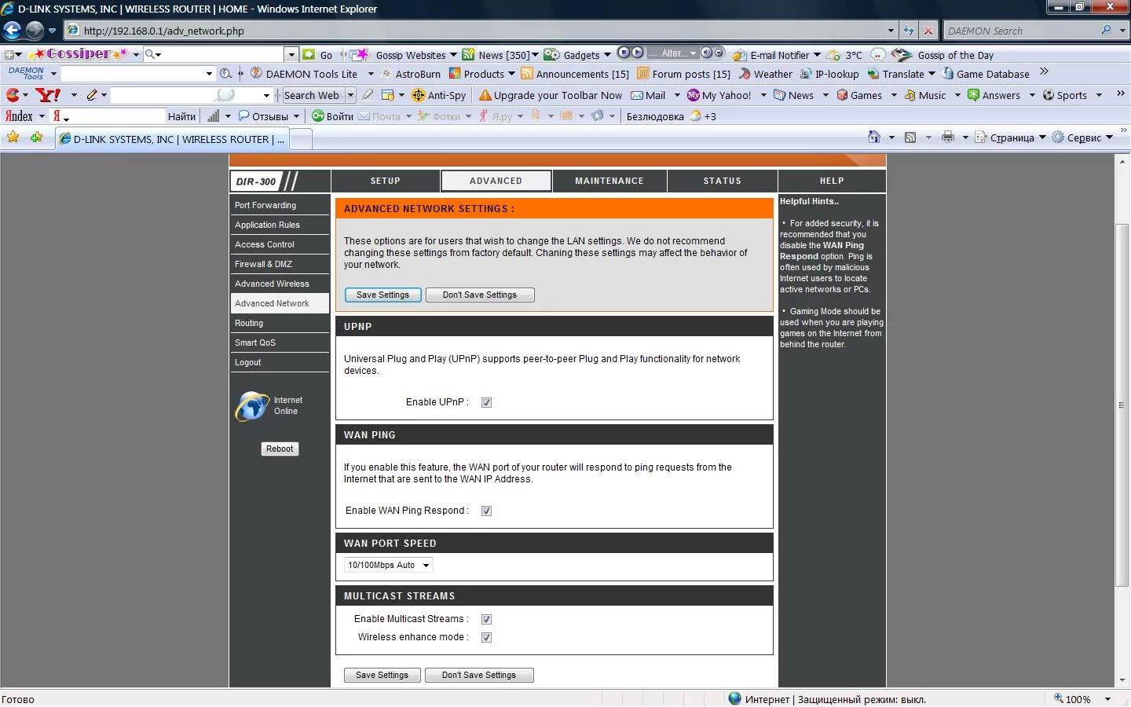Click the Logout sidebar link

(x=280, y=362)
